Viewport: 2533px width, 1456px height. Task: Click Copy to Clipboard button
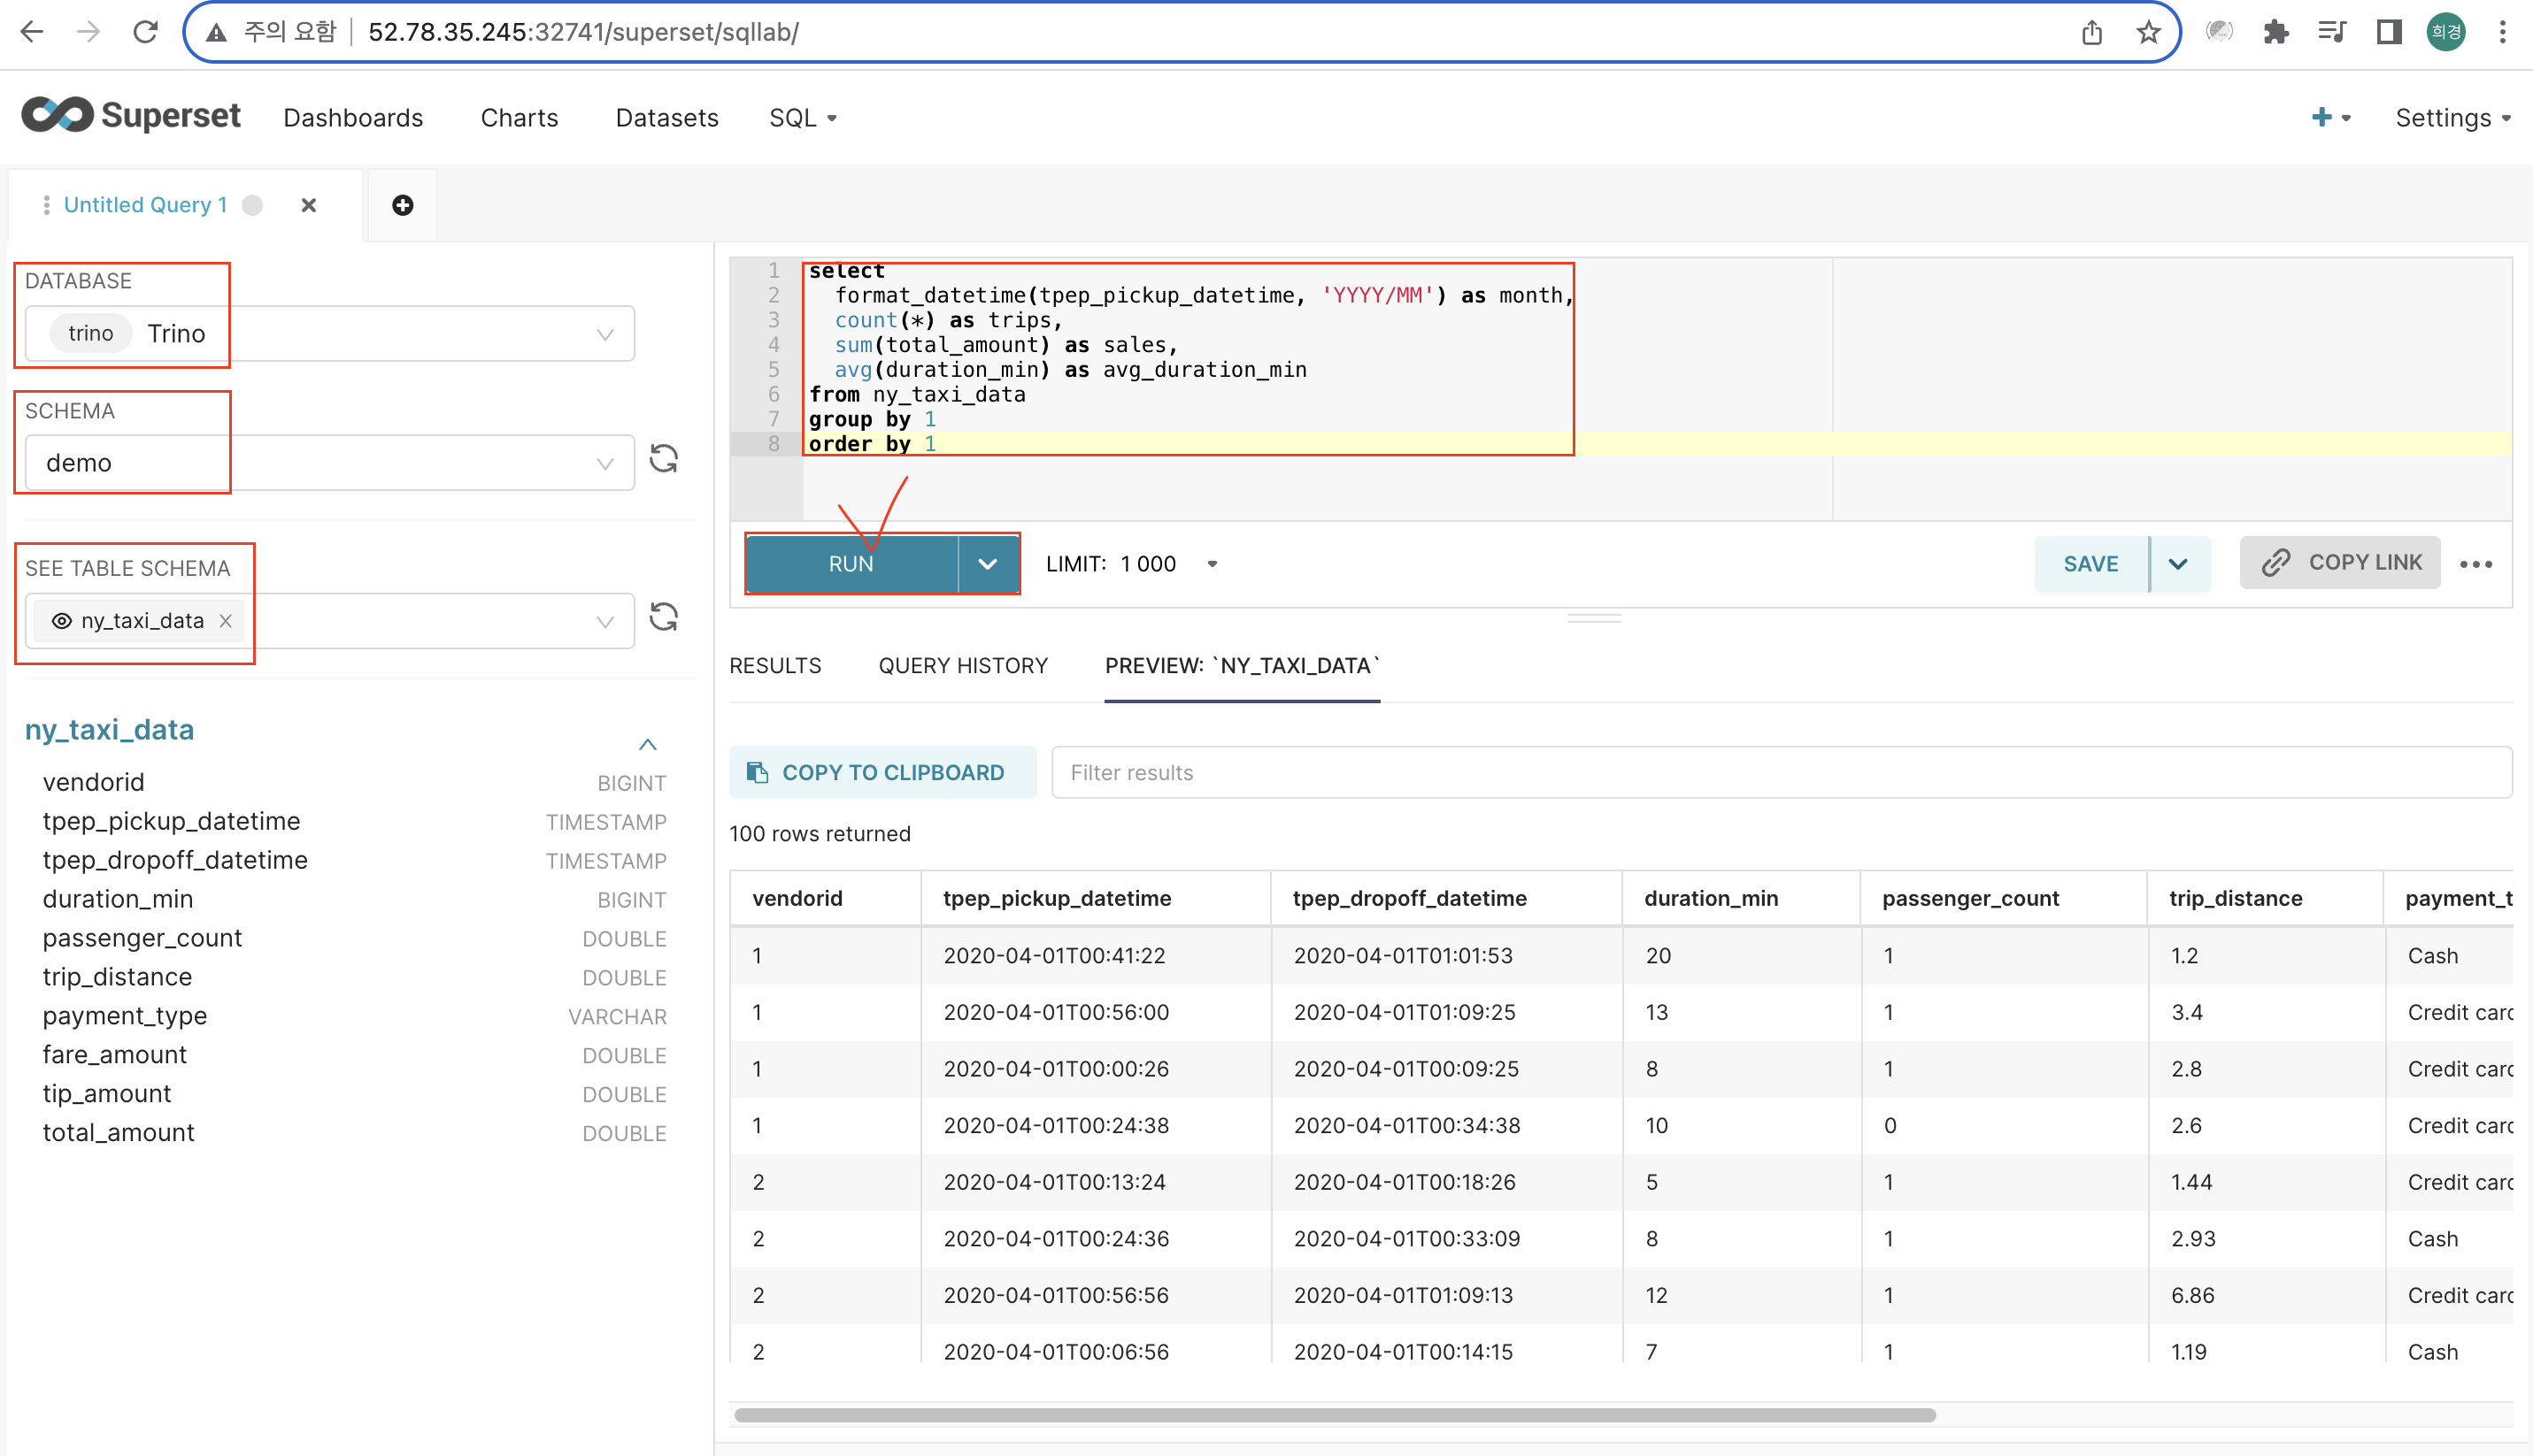[x=882, y=772]
